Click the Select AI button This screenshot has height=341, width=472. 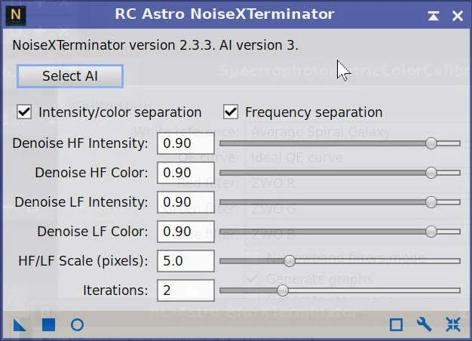tap(70, 76)
